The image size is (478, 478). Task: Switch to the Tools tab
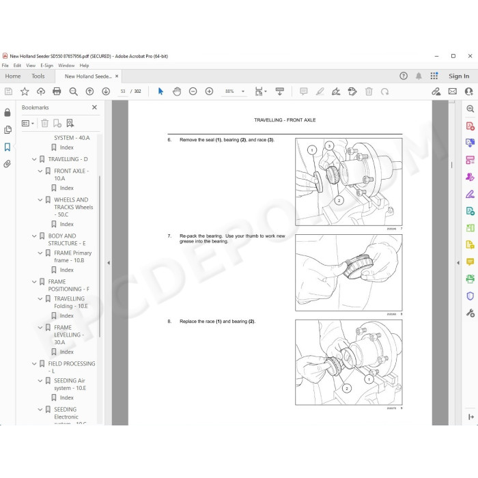38,76
